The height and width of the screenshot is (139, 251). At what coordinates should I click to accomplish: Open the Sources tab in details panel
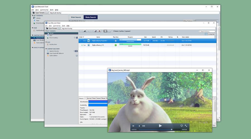pos(89,98)
